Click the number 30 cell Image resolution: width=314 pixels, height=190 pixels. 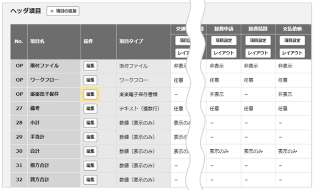19,151
